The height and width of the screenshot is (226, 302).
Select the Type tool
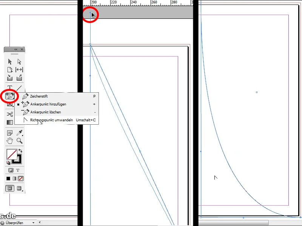coord(10,87)
